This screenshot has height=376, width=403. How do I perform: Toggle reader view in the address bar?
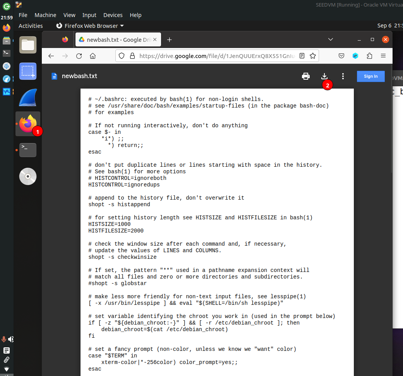coord(302,56)
